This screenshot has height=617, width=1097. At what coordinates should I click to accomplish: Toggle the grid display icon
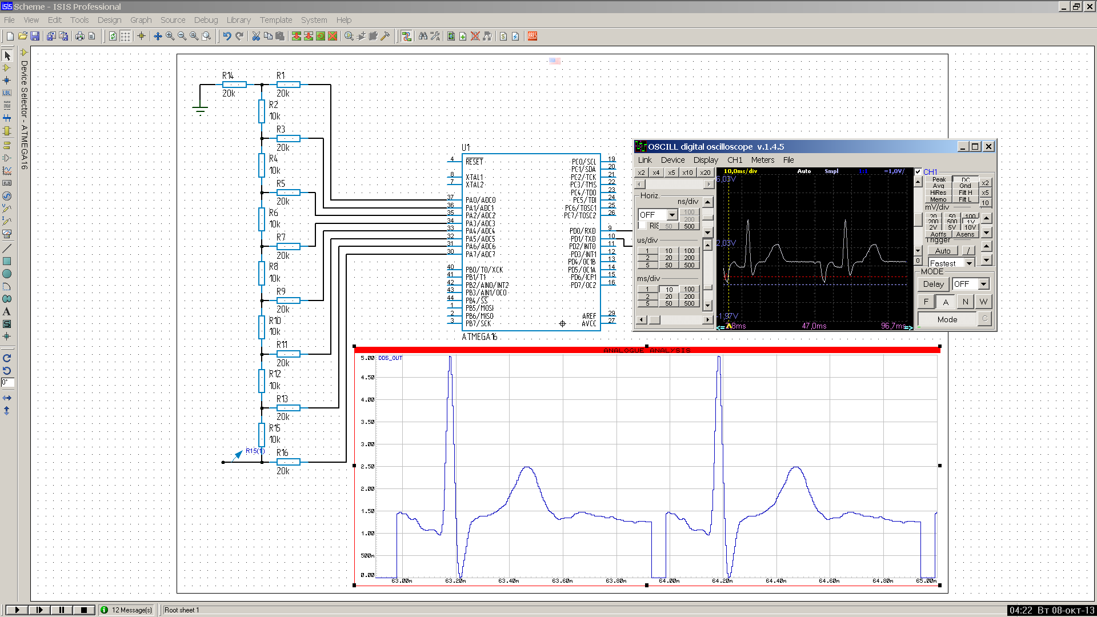coord(125,36)
